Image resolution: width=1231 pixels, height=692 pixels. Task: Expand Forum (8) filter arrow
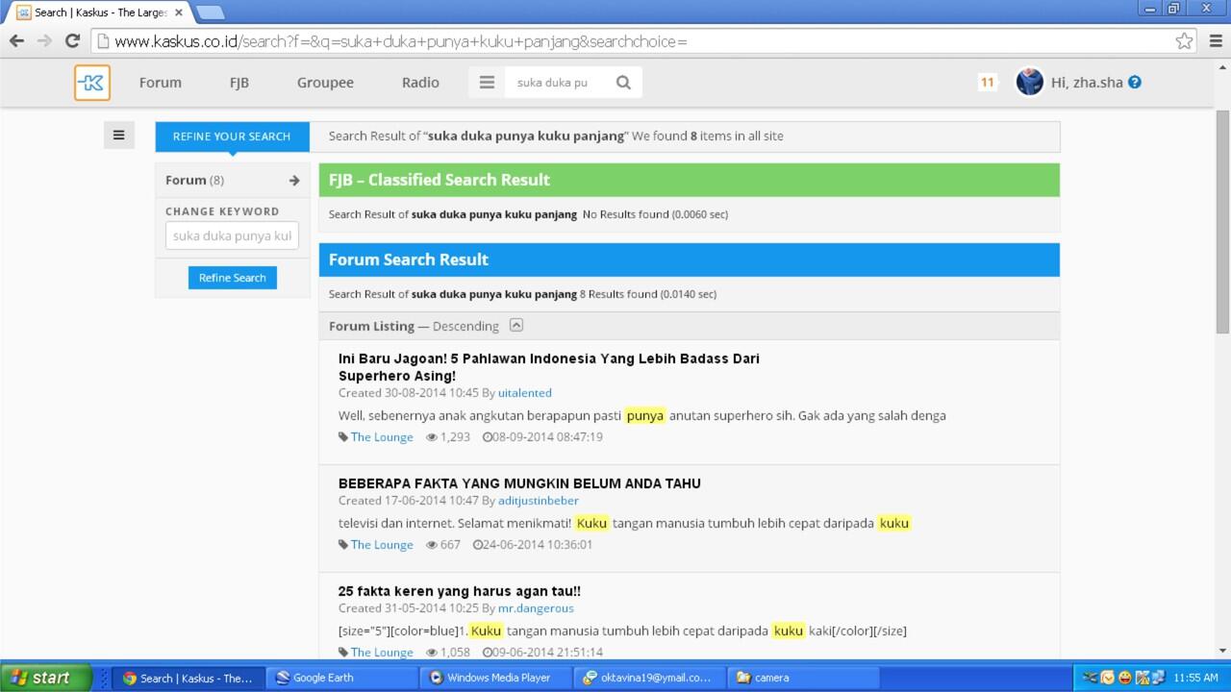[294, 181]
